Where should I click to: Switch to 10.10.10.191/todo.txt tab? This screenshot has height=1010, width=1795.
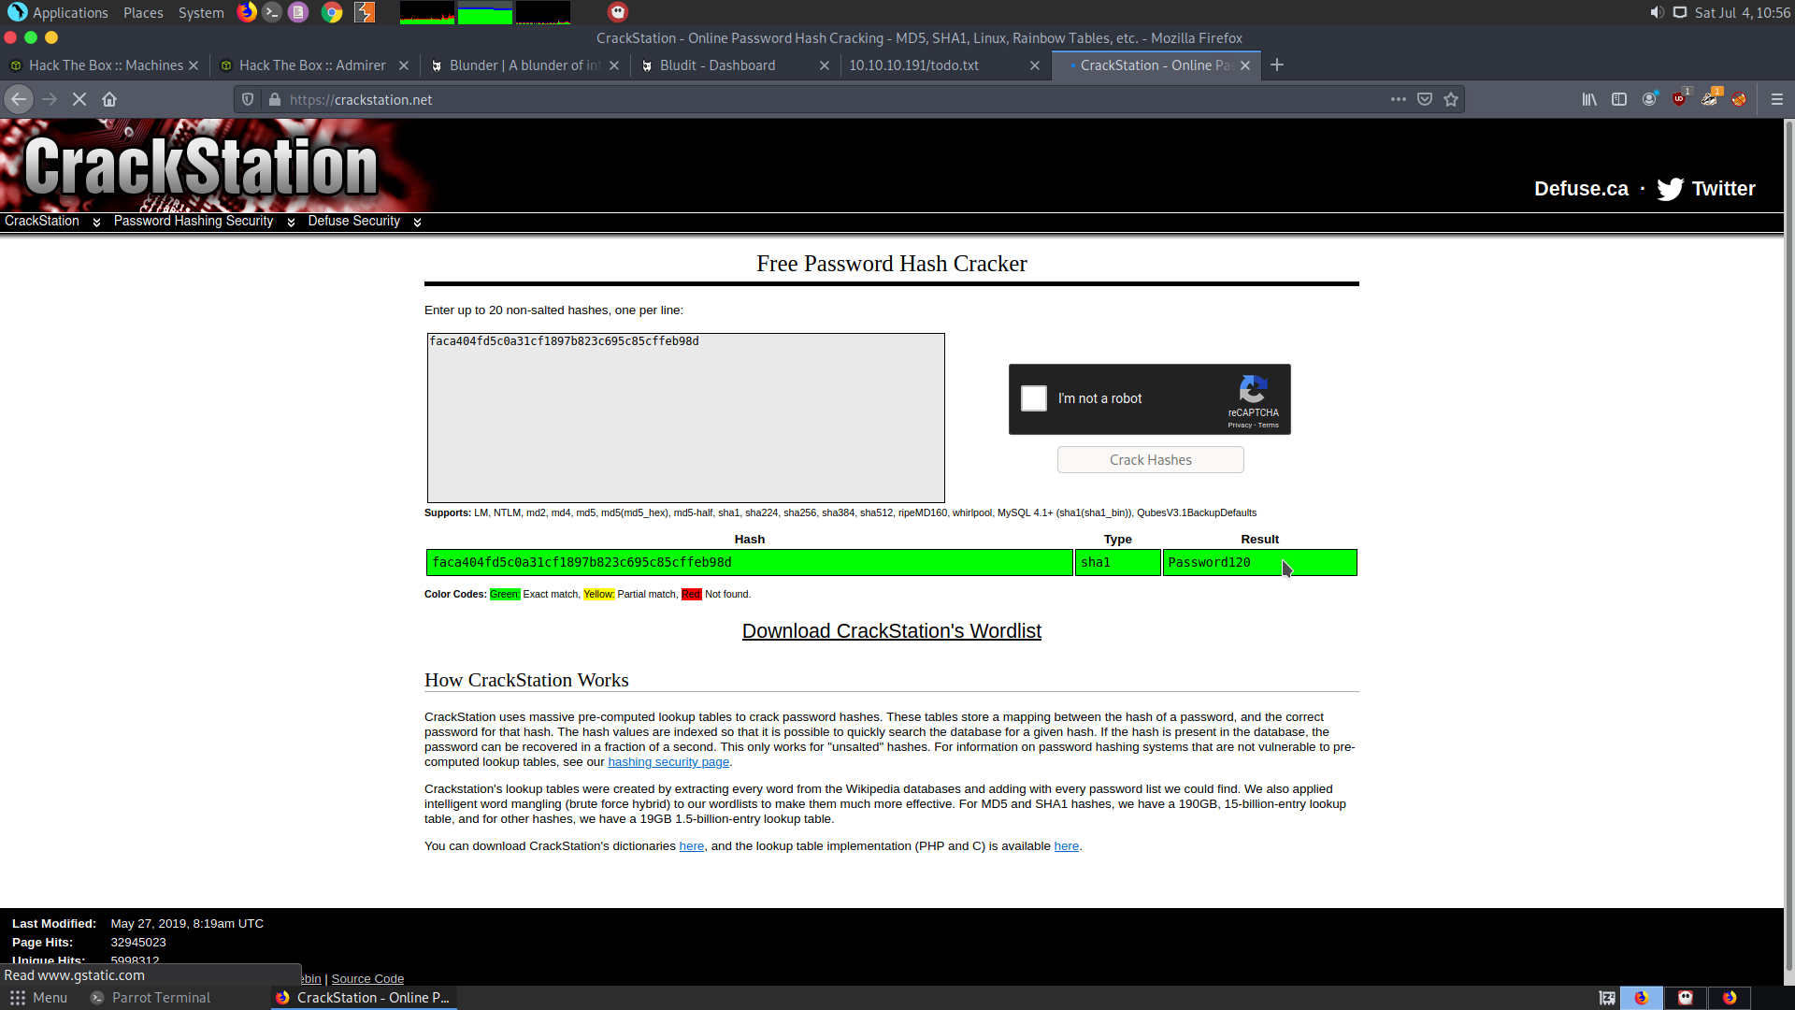[x=913, y=65]
